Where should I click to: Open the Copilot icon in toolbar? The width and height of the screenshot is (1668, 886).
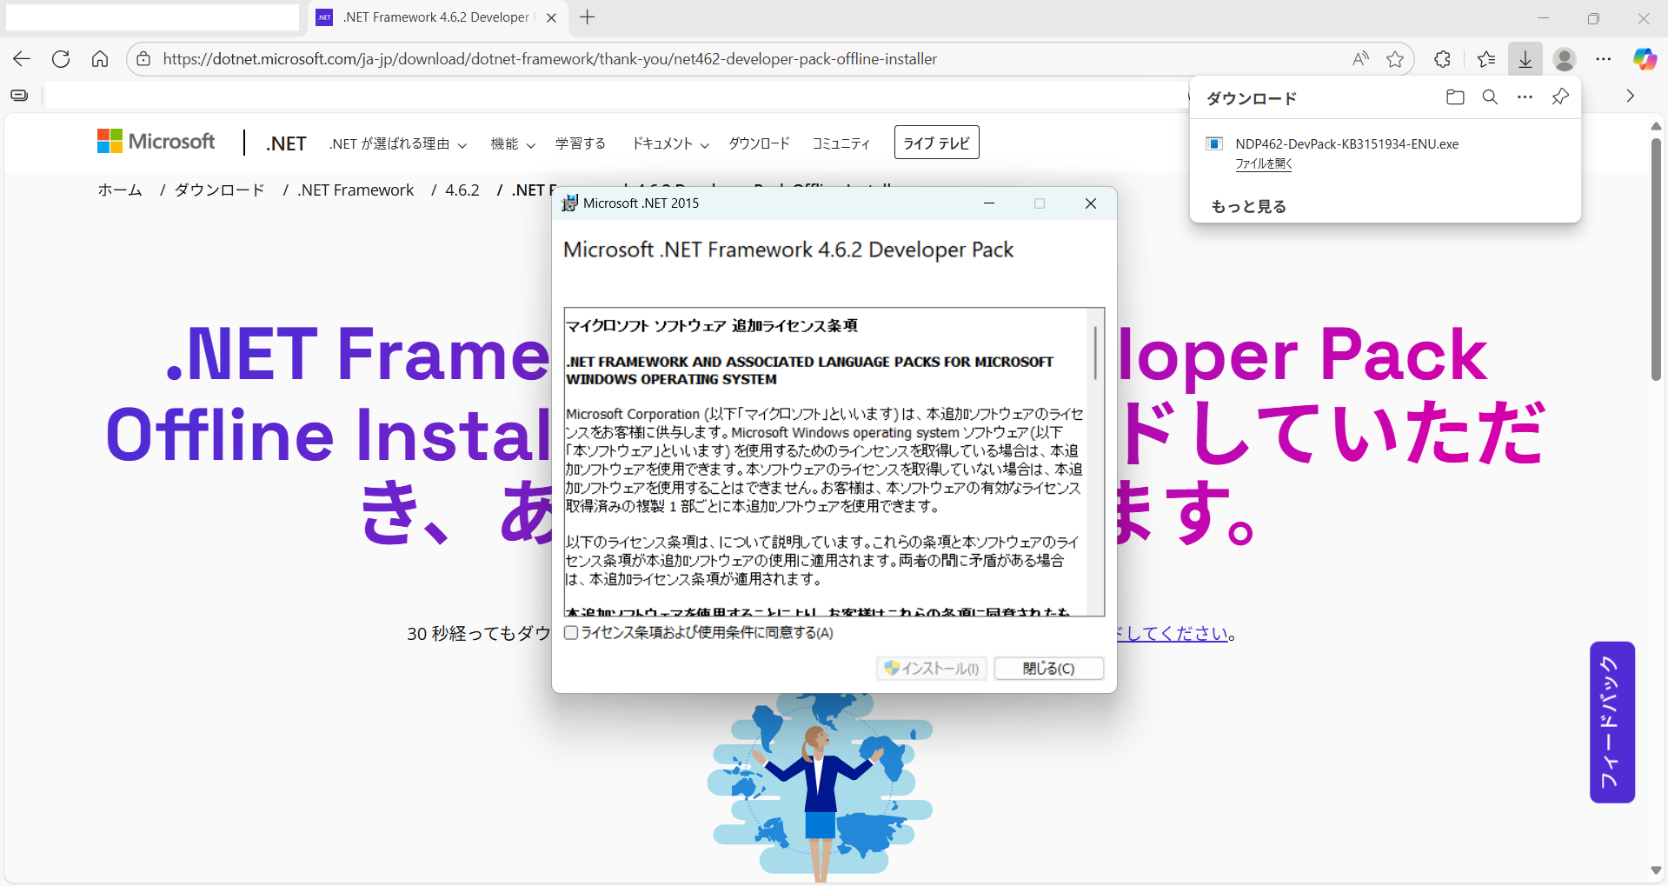click(1644, 59)
